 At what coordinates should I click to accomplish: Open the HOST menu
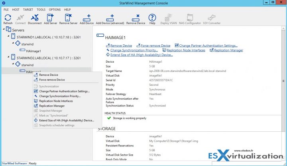pyautogui.click(x=16, y=10)
